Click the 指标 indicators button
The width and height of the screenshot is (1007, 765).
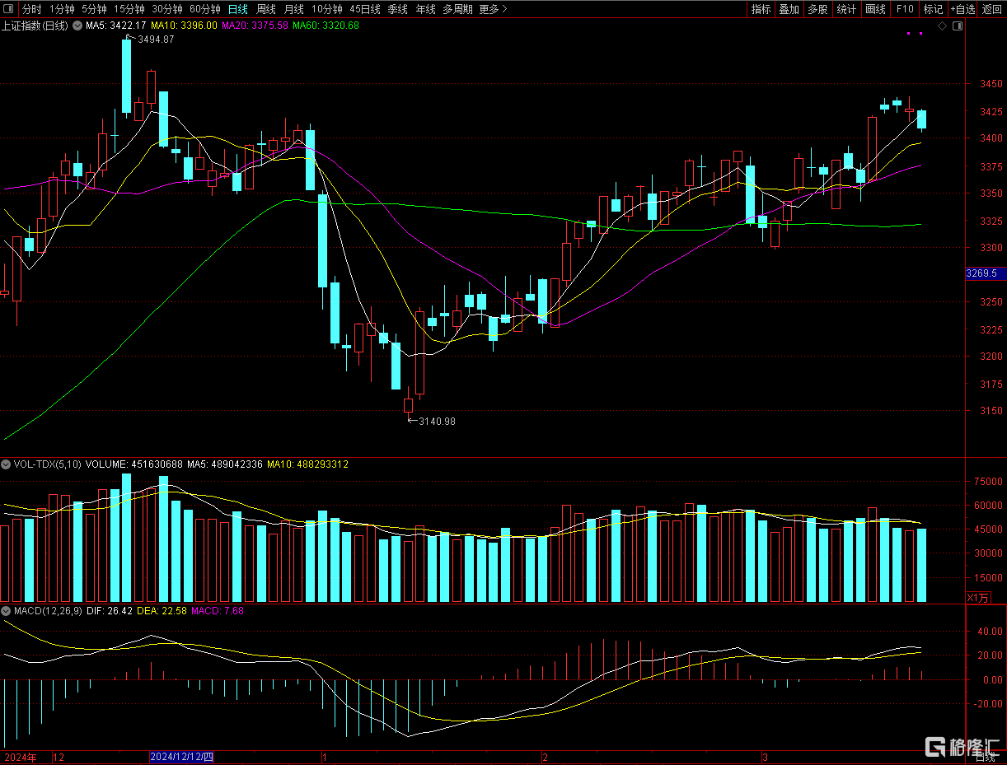click(x=761, y=9)
